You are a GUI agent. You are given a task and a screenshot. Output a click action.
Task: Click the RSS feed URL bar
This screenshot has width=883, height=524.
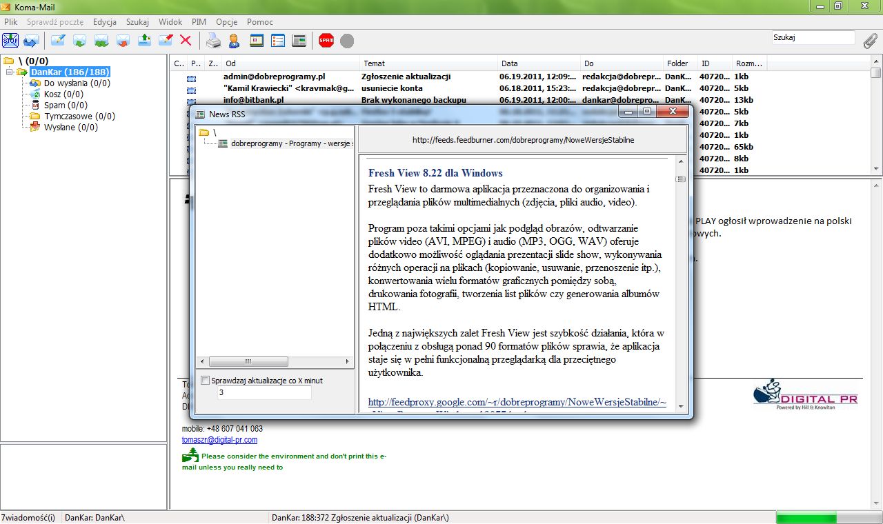[523, 140]
